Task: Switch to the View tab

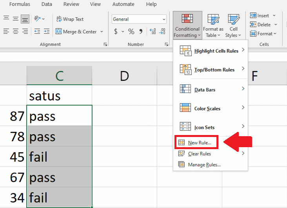Action: [95, 4]
